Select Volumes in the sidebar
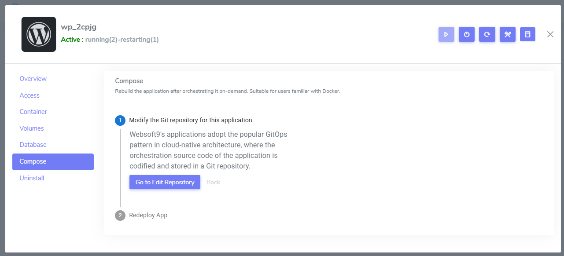The width and height of the screenshot is (564, 256). 32,128
